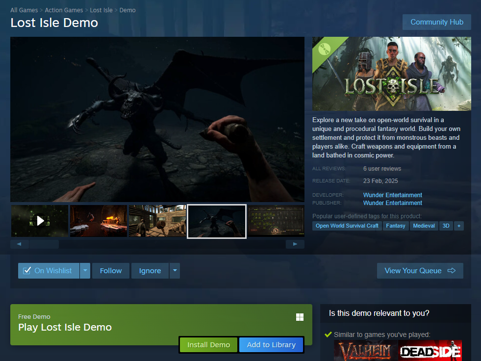The height and width of the screenshot is (361, 481).
Task: Click the Windows platform icon
Action: pos(300,317)
